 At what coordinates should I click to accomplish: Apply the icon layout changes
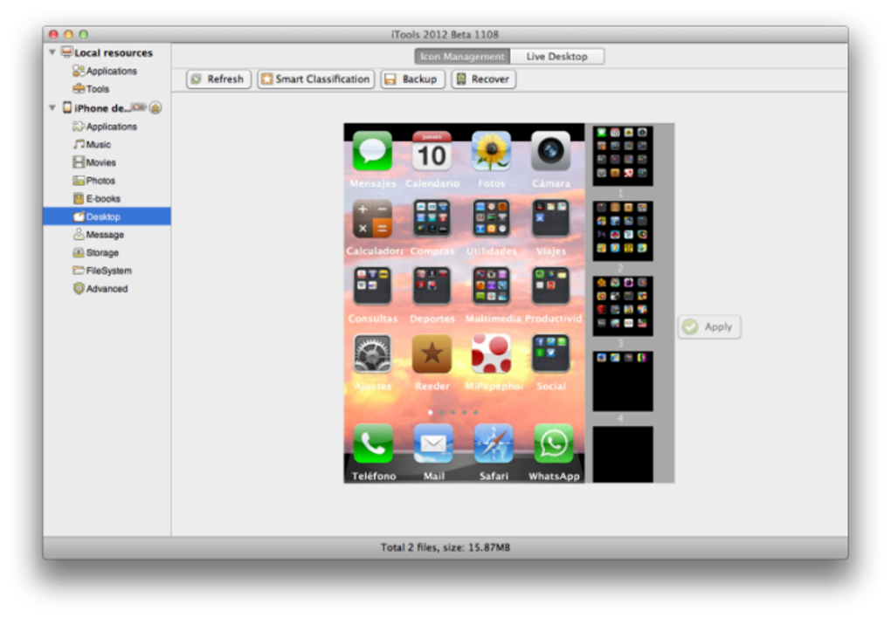pos(709,326)
